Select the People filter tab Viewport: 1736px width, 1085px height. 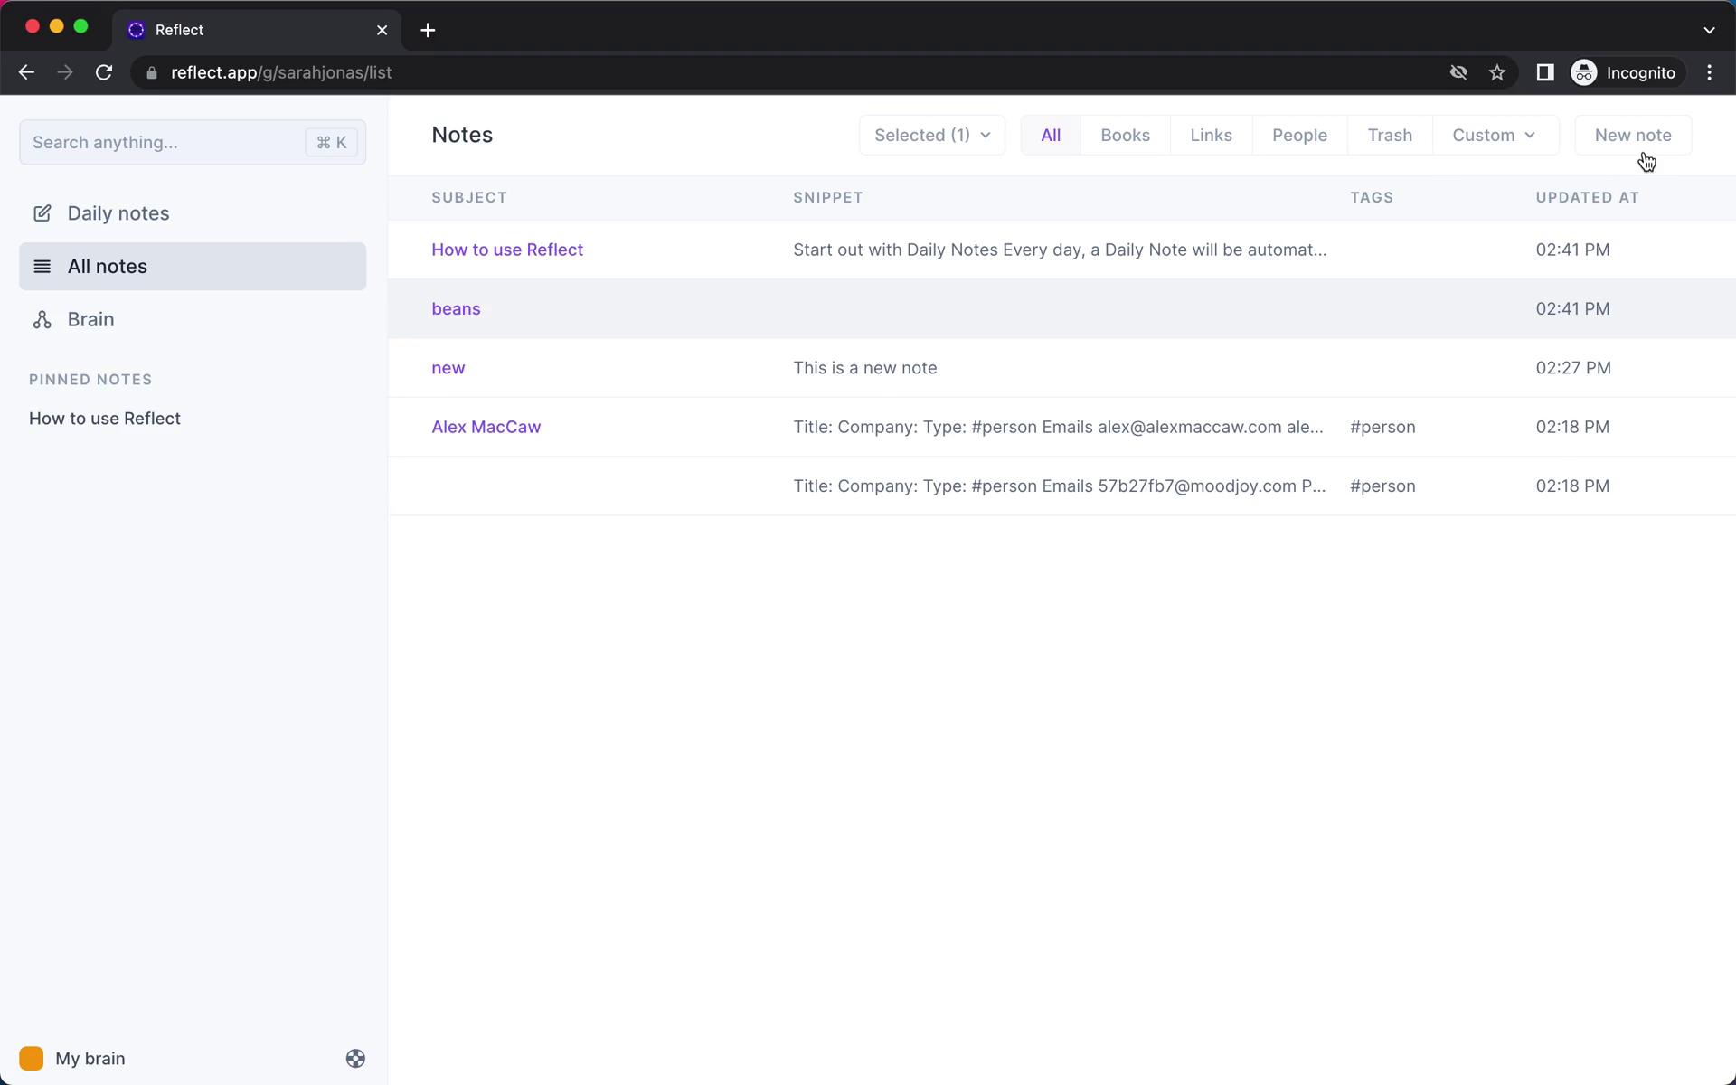pos(1300,135)
